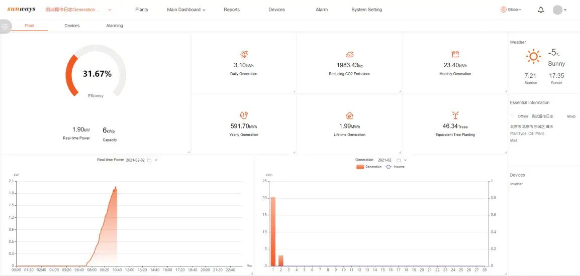Click the -5°C temperature reading
This screenshot has width=580, height=276.
554,52
